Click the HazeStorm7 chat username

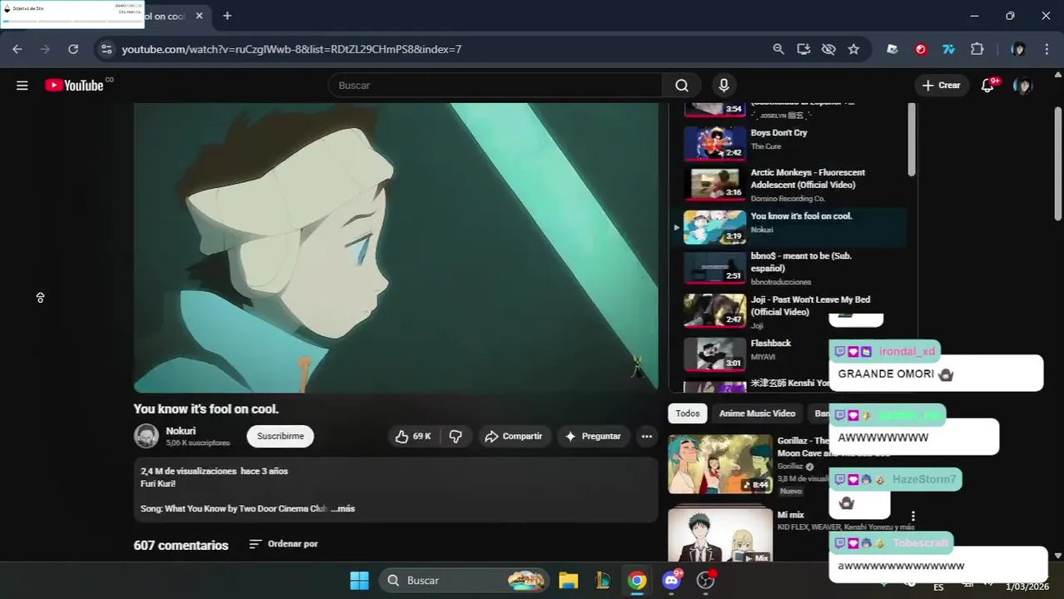[924, 479]
